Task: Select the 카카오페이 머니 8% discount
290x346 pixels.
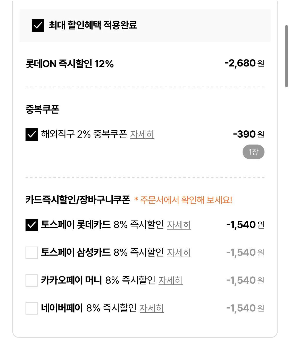Action: pyautogui.click(x=31, y=281)
